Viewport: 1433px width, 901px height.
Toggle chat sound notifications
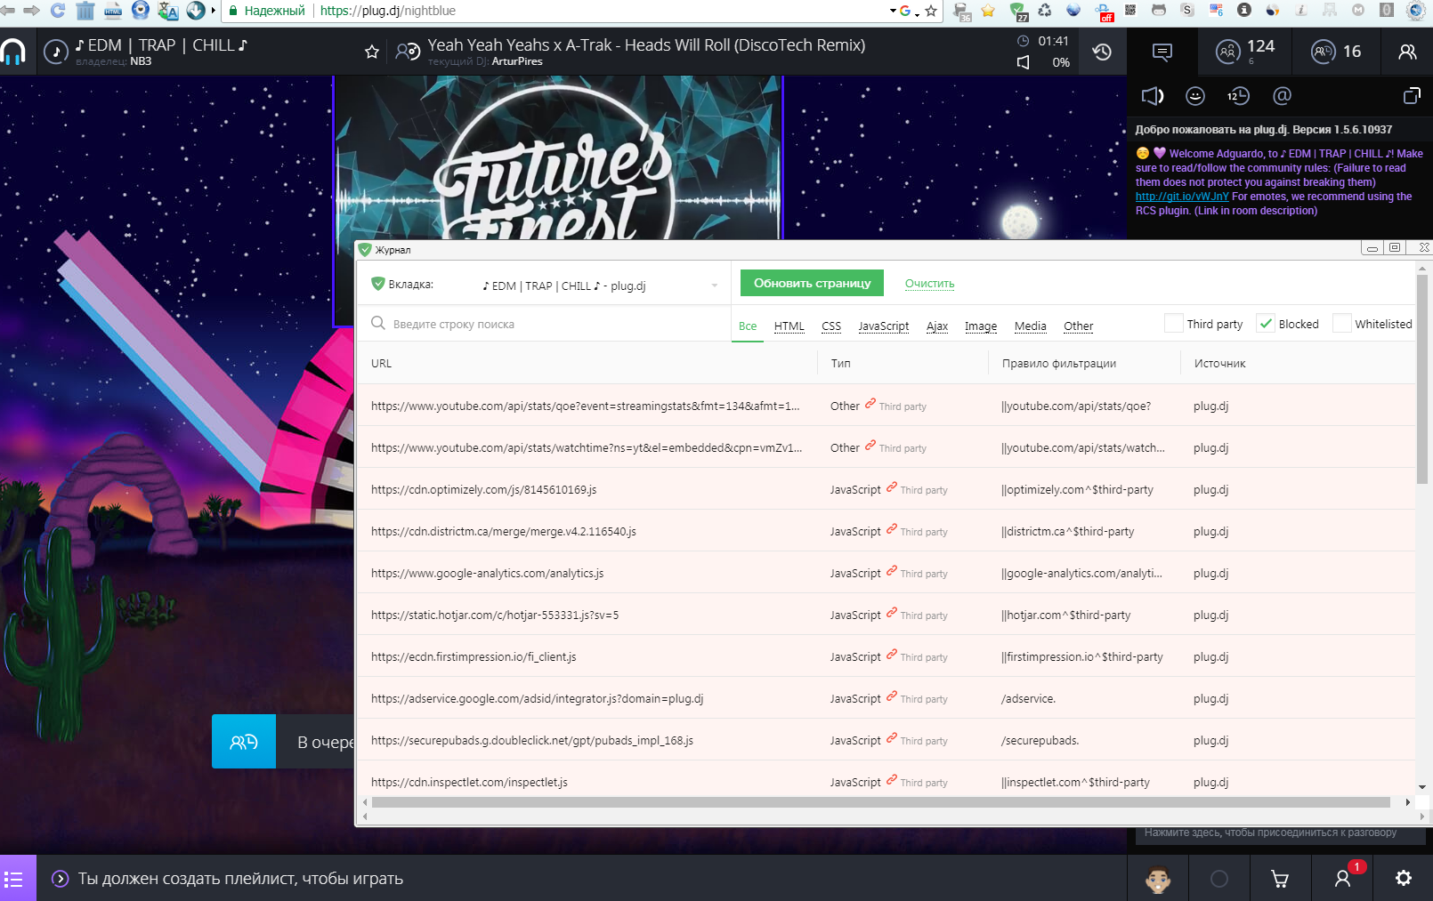(x=1153, y=96)
